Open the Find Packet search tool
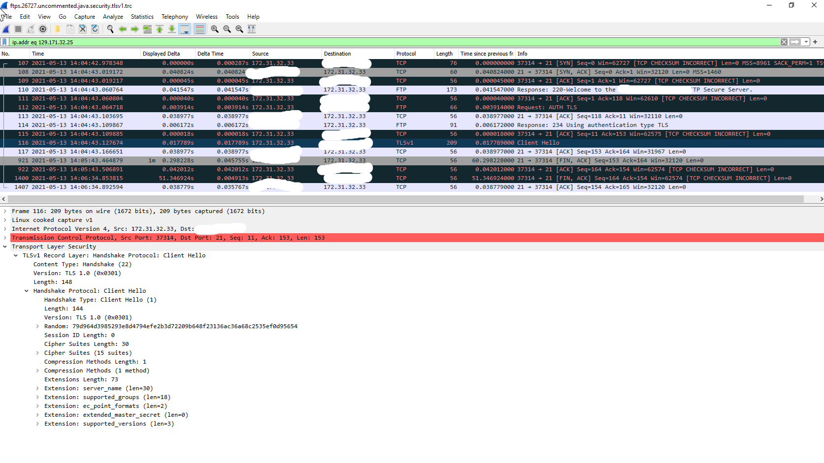 109,29
